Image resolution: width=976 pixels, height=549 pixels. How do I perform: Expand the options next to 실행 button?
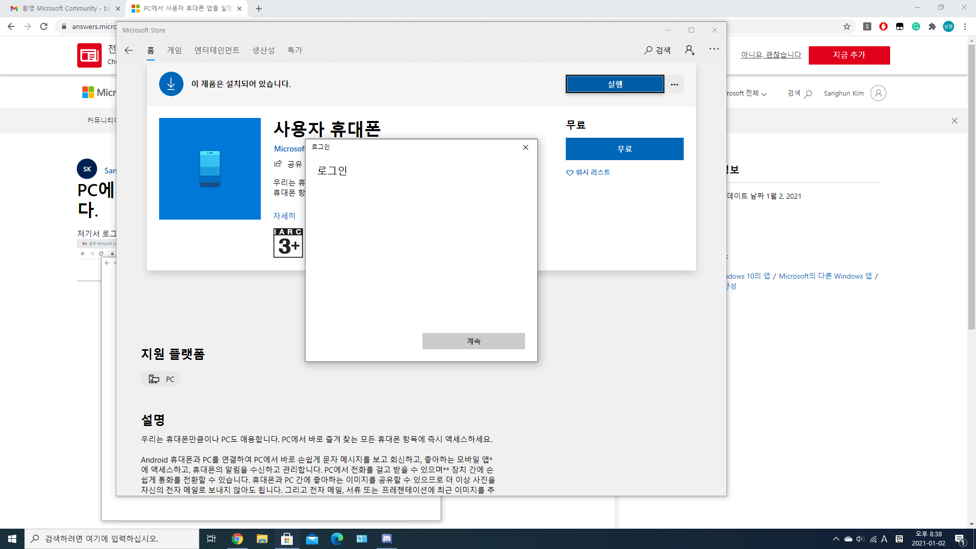[x=675, y=84]
